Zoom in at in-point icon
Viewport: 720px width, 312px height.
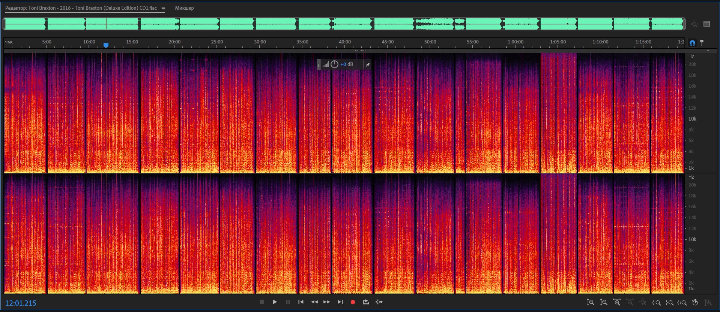(x=657, y=303)
